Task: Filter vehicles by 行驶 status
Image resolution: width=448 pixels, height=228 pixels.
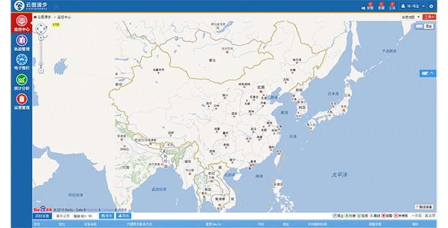Action: 350,215
